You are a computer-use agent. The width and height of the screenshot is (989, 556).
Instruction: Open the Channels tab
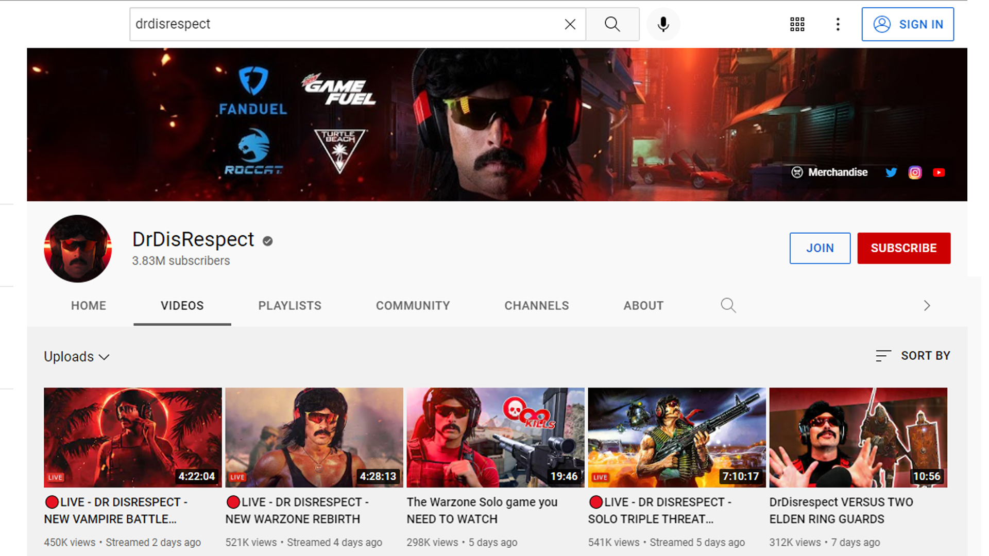pos(537,306)
